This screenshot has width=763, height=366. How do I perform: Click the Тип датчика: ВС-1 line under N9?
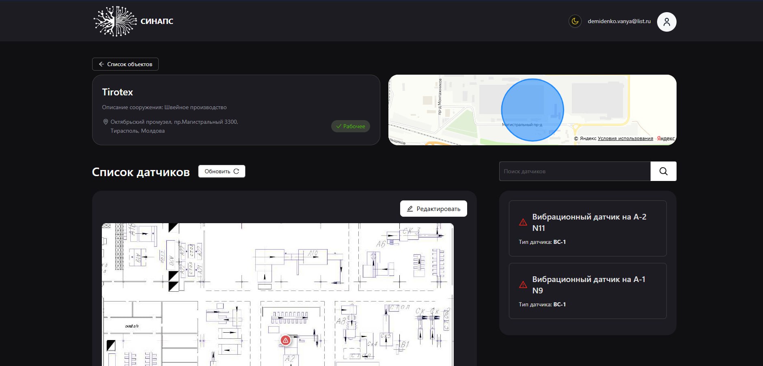pos(542,304)
